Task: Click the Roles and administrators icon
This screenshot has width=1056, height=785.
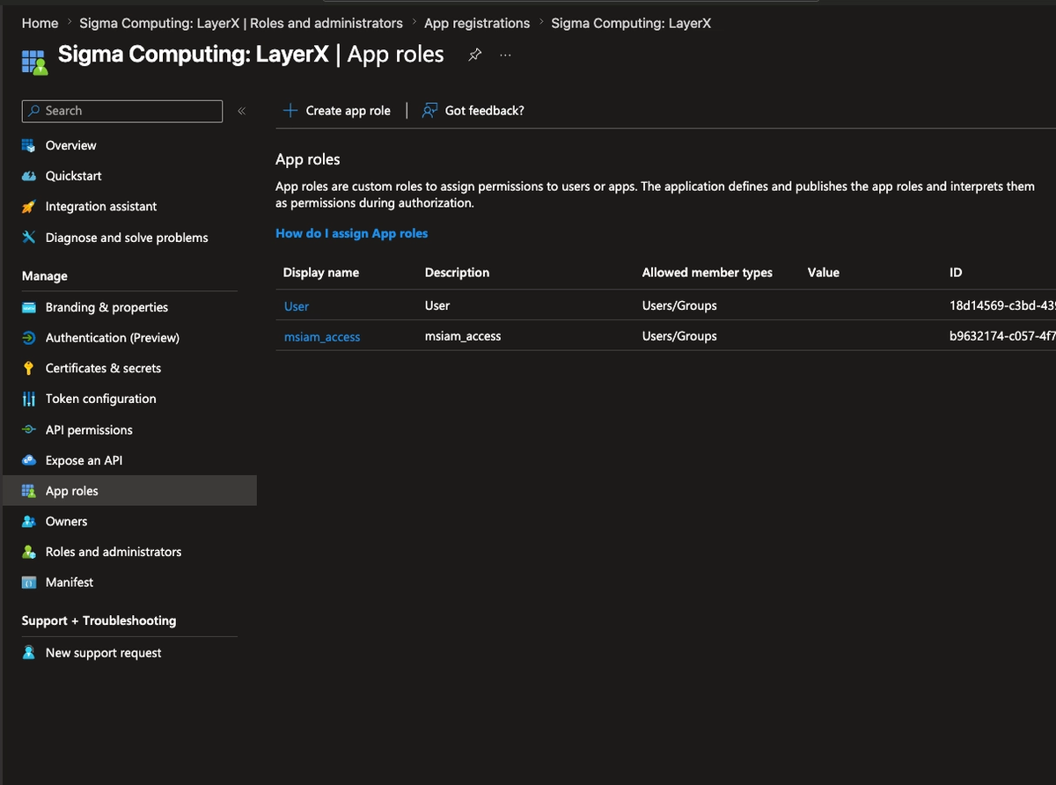Action: pos(28,552)
